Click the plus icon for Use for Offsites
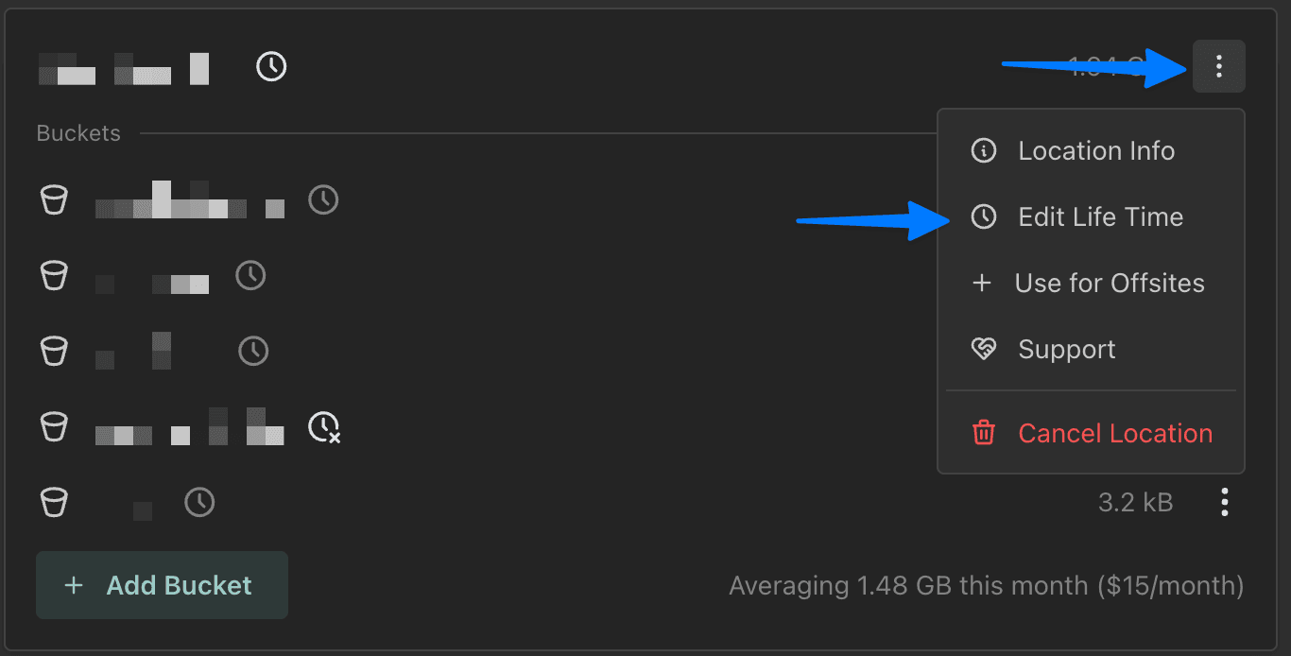The image size is (1291, 656). (982, 284)
